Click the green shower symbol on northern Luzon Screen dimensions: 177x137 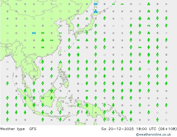tap(61, 62)
